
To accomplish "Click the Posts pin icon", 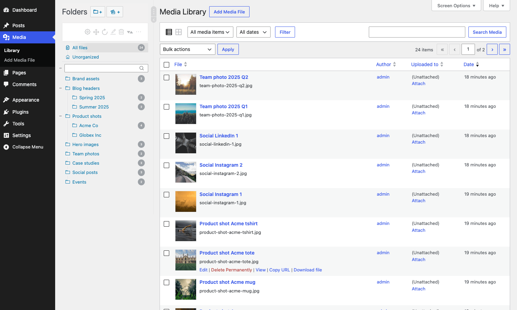I will [x=6, y=25].
